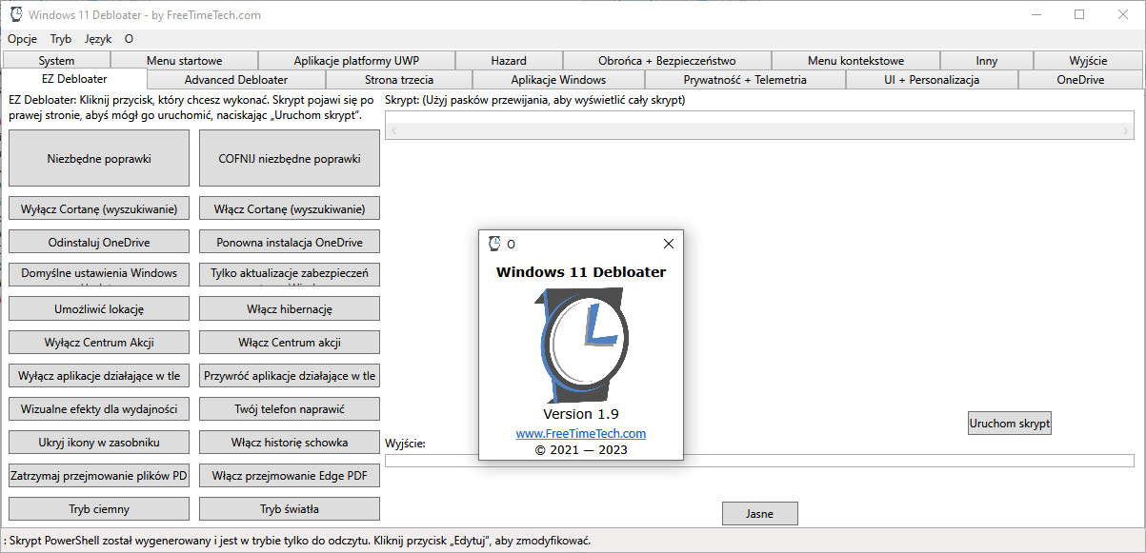Click Wizualne efekty dla wydajności button
Screen dimensions: 1146x553
click(99, 408)
